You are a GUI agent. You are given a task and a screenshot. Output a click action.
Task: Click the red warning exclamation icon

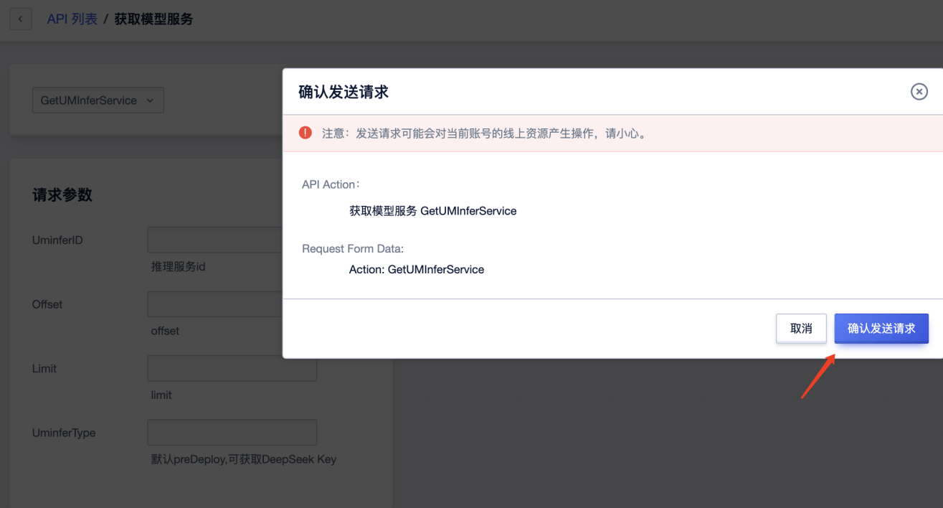pyautogui.click(x=305, y=133)
